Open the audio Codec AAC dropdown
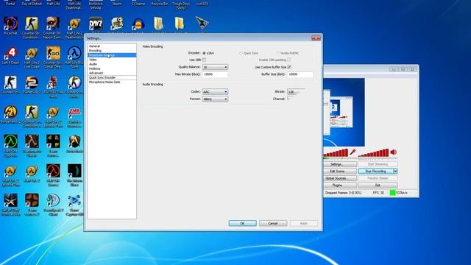The height and width of the screenshot is (265, 471). click(x=215, y=91)
